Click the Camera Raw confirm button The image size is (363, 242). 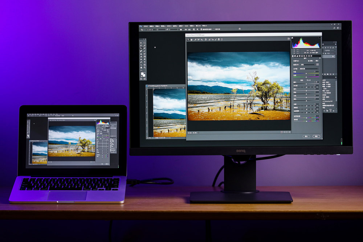point(316,136)
